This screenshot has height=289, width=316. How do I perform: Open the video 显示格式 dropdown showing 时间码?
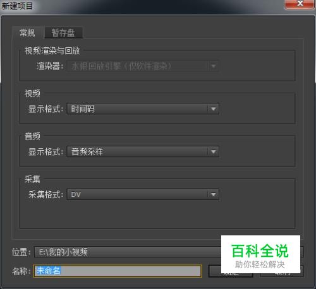[x=143, y=109]
